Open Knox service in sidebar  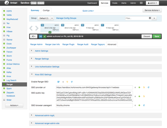pos(9,76)
